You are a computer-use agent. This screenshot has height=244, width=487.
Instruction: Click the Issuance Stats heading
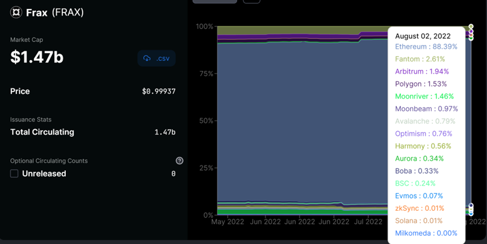point(31,119)
